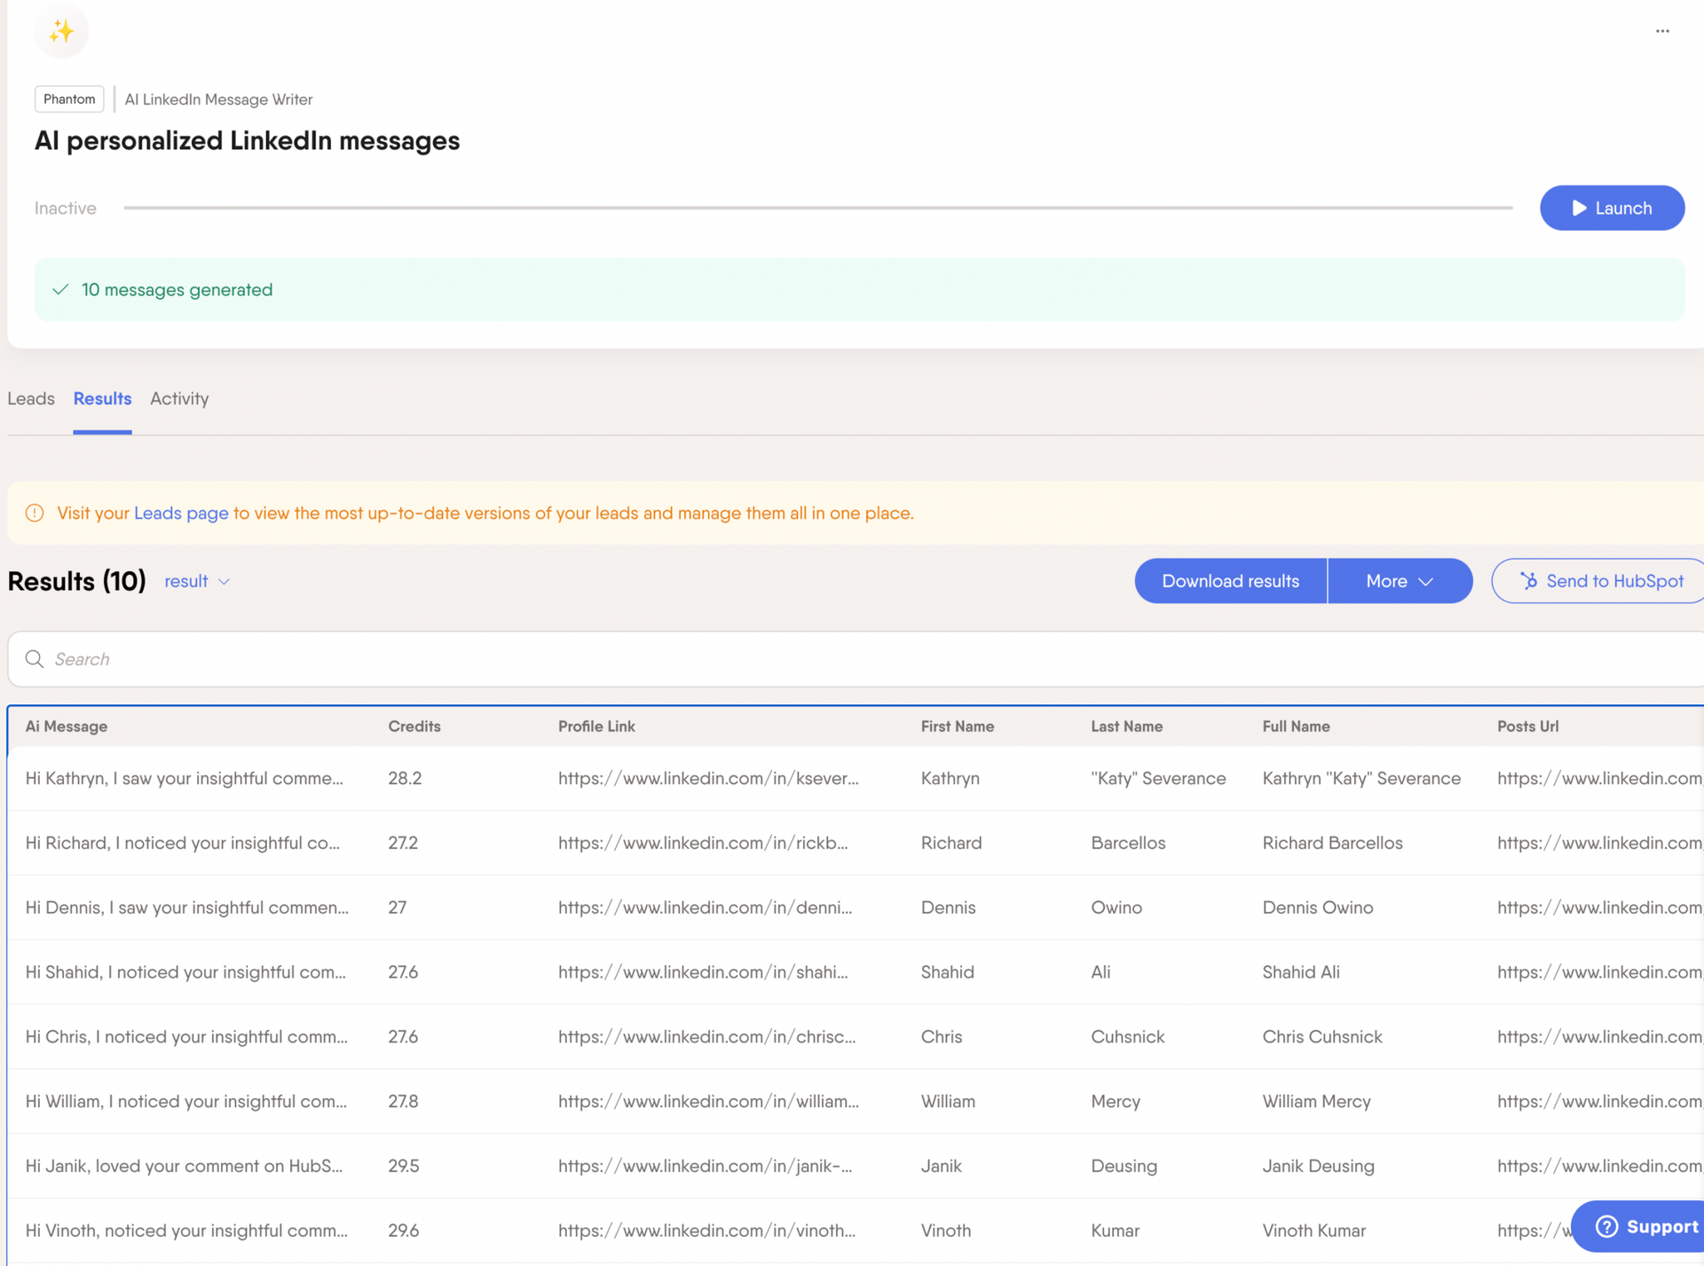Viewport: 1704px width, 1266px height.
Task: Focus the Search input field
Action: pyautogui.click(x=856, y=658)
